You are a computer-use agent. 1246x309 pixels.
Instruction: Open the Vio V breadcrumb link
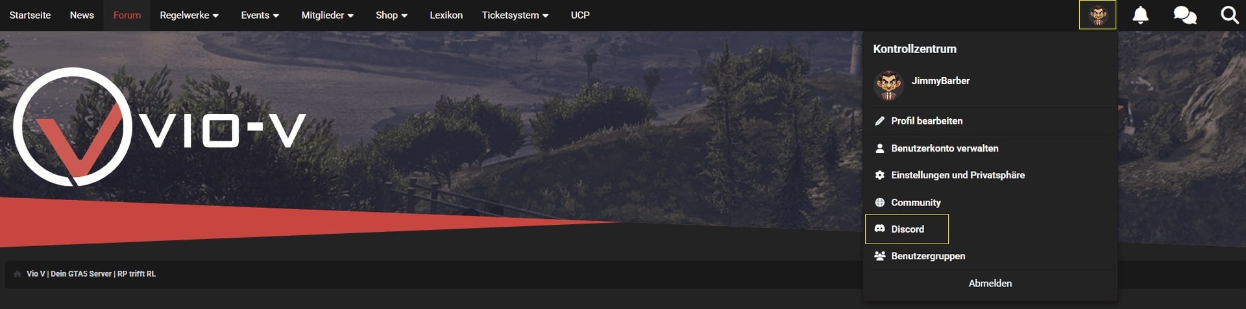click(91, 274)
